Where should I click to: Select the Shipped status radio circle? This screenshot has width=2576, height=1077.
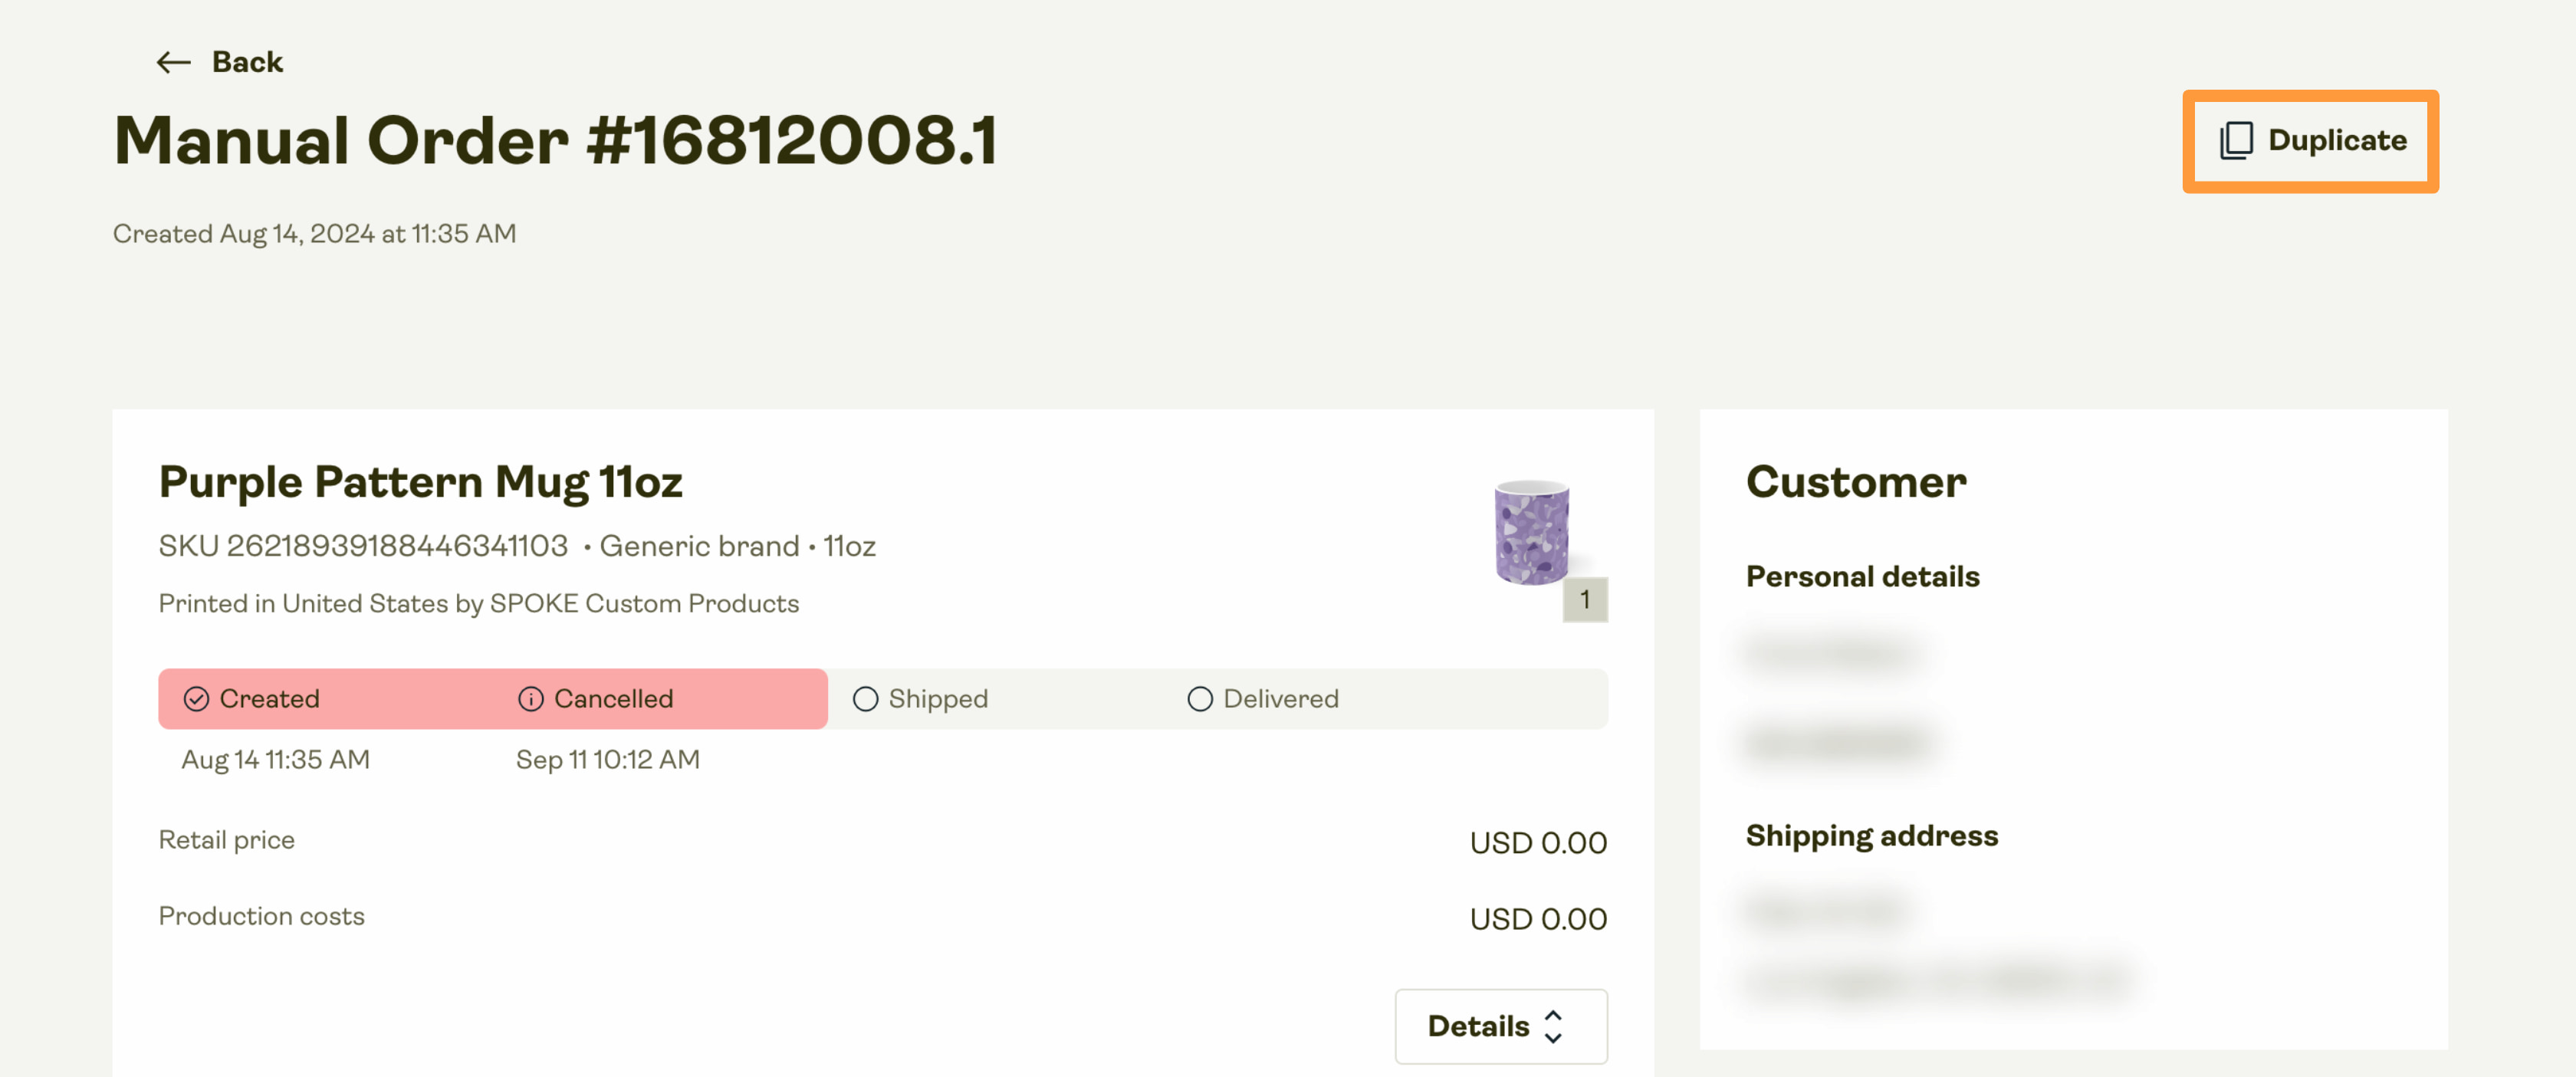(x=865, y=699)
